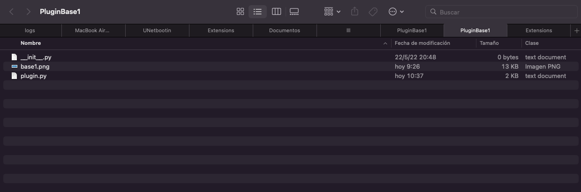This screenshot has height=192, width=581.
Task: Sort by the Nombre column header
Action: coord(31,43)
